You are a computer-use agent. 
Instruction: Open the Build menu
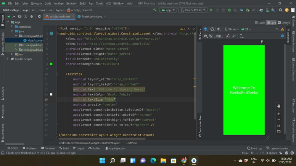(82, 3)
